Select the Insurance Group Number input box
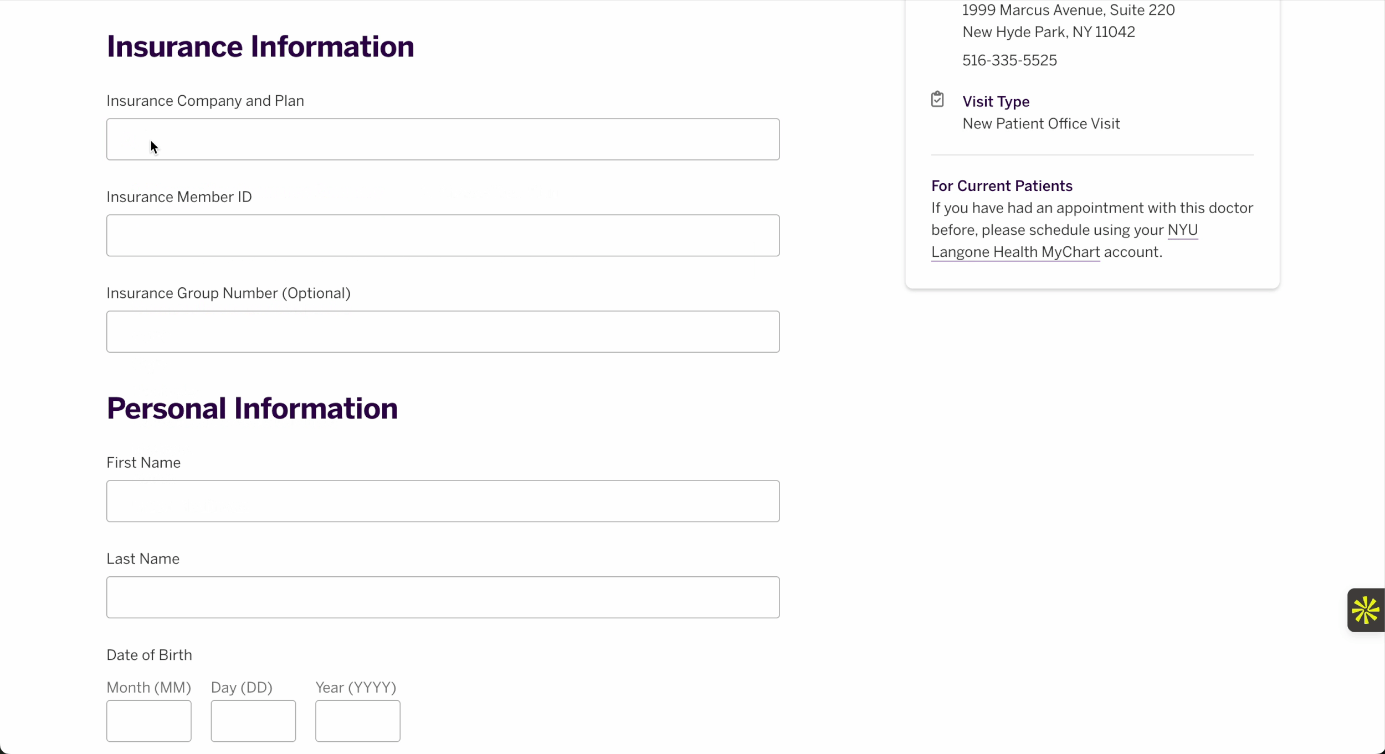This screenshot has height=754, width=1385. 443,332
